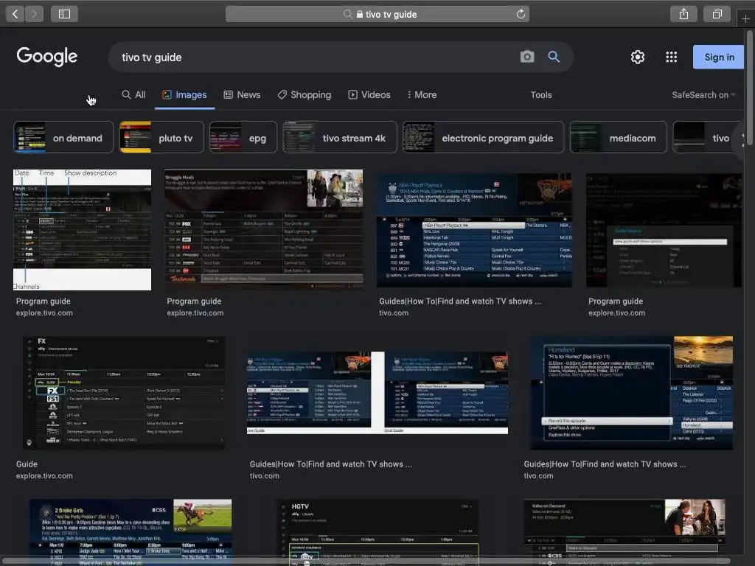Open annotated Date Time Show description guide image
This screenshot has width=755, height=566.
(x=82, y=230)
